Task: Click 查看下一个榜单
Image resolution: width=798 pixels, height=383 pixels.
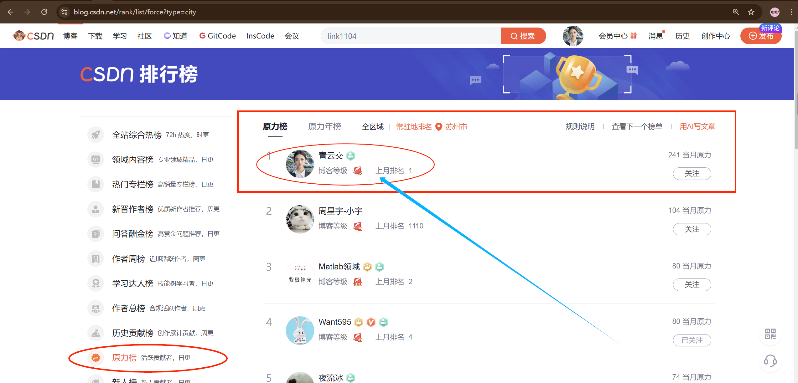Action: (x=637, y=127)
